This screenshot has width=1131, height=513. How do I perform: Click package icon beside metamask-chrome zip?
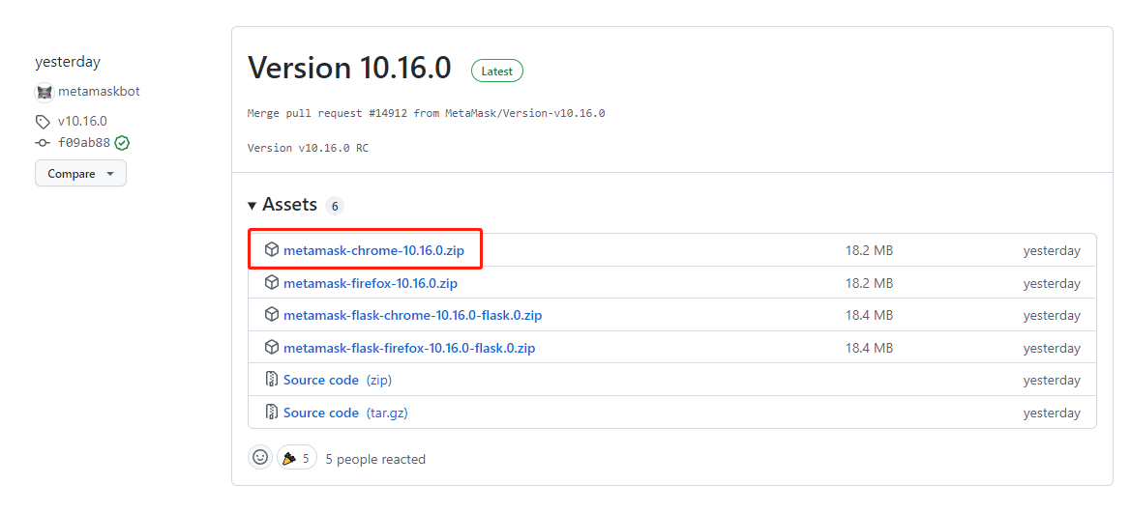click(271, 250)
